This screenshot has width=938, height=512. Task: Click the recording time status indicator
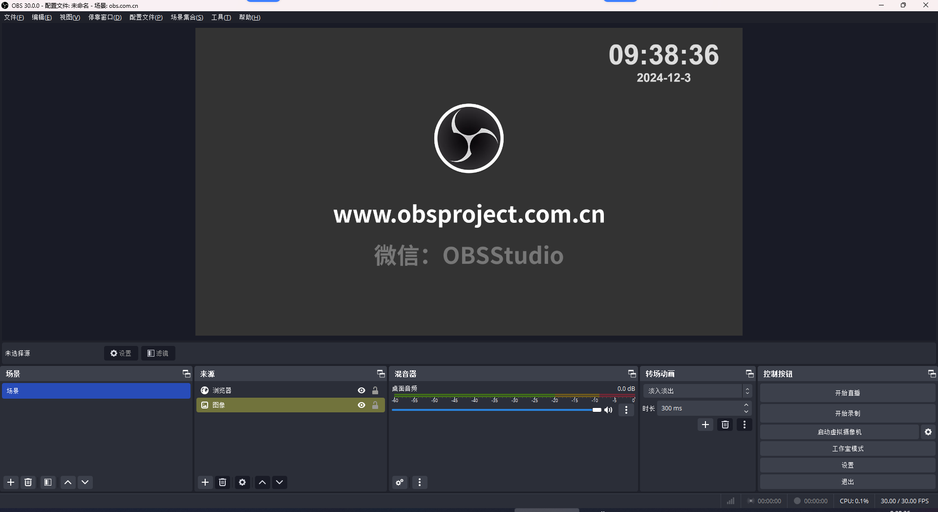pyautogui.click(x=810, y=501)
